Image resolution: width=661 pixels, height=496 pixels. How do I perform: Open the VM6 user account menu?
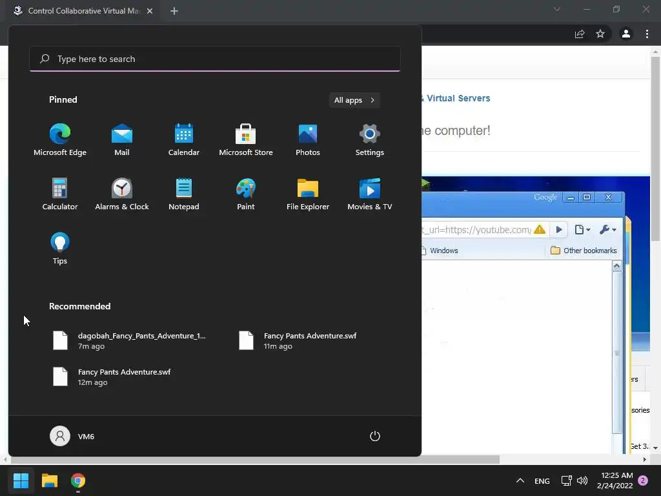tap(72, 436)
